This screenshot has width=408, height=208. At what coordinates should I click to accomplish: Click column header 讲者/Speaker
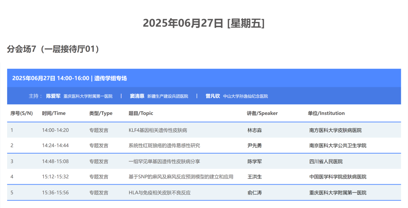[262, 113]
